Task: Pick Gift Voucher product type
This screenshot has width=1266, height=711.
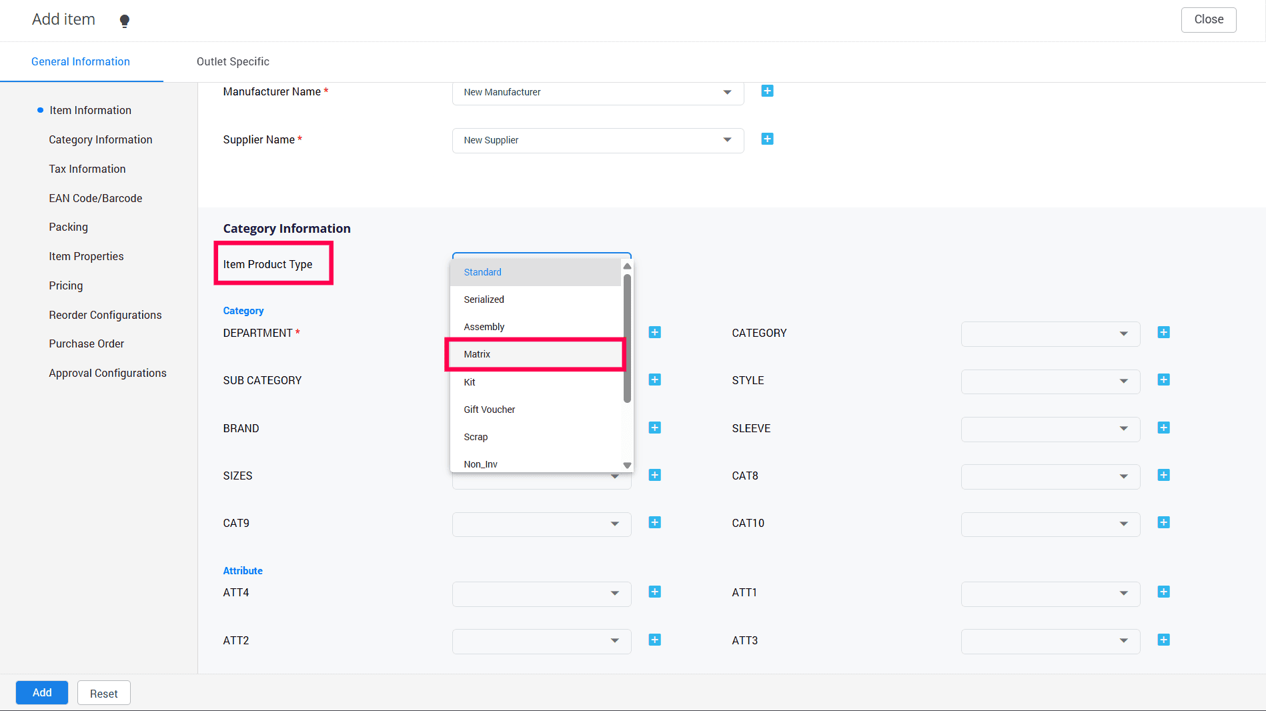Action: tap(536, 410)
